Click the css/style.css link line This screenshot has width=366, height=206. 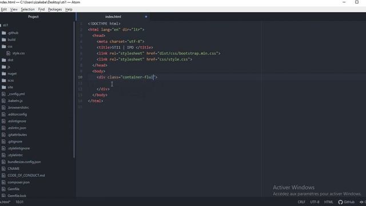145,60
